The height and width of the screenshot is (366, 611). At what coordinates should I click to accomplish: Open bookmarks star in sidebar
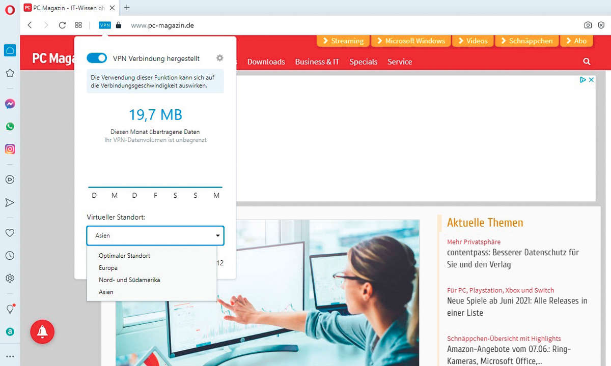point(10,73)
